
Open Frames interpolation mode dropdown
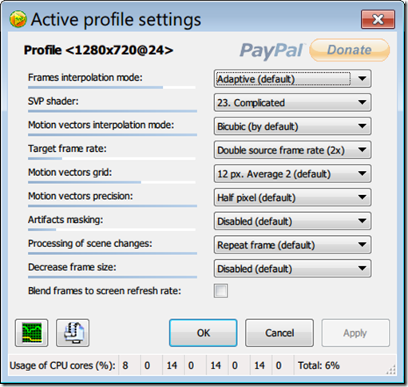tap(292, 79)
